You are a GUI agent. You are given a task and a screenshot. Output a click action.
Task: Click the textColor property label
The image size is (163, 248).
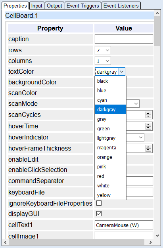pyautogui.click(x=21, y=71)
